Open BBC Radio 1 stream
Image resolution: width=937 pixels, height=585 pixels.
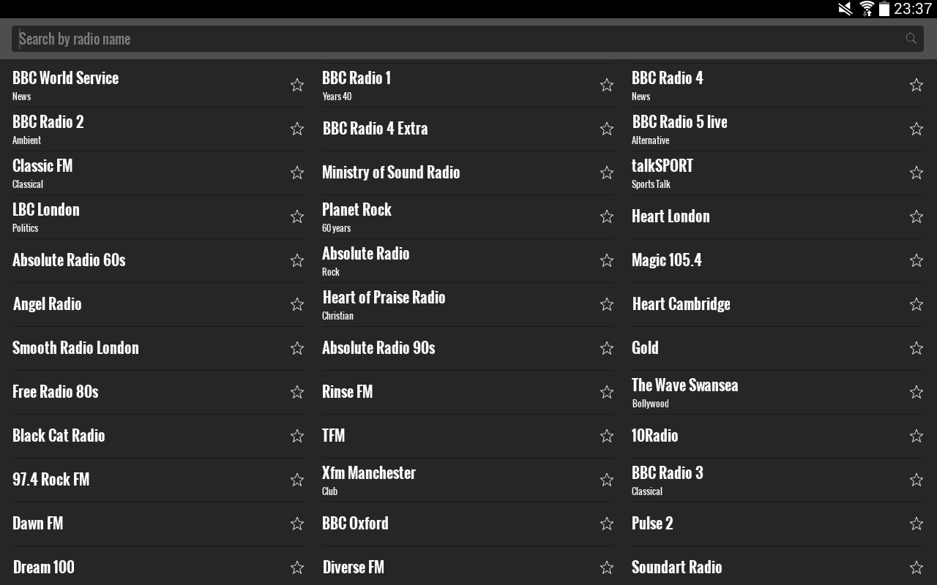click(x=356, y=78)
